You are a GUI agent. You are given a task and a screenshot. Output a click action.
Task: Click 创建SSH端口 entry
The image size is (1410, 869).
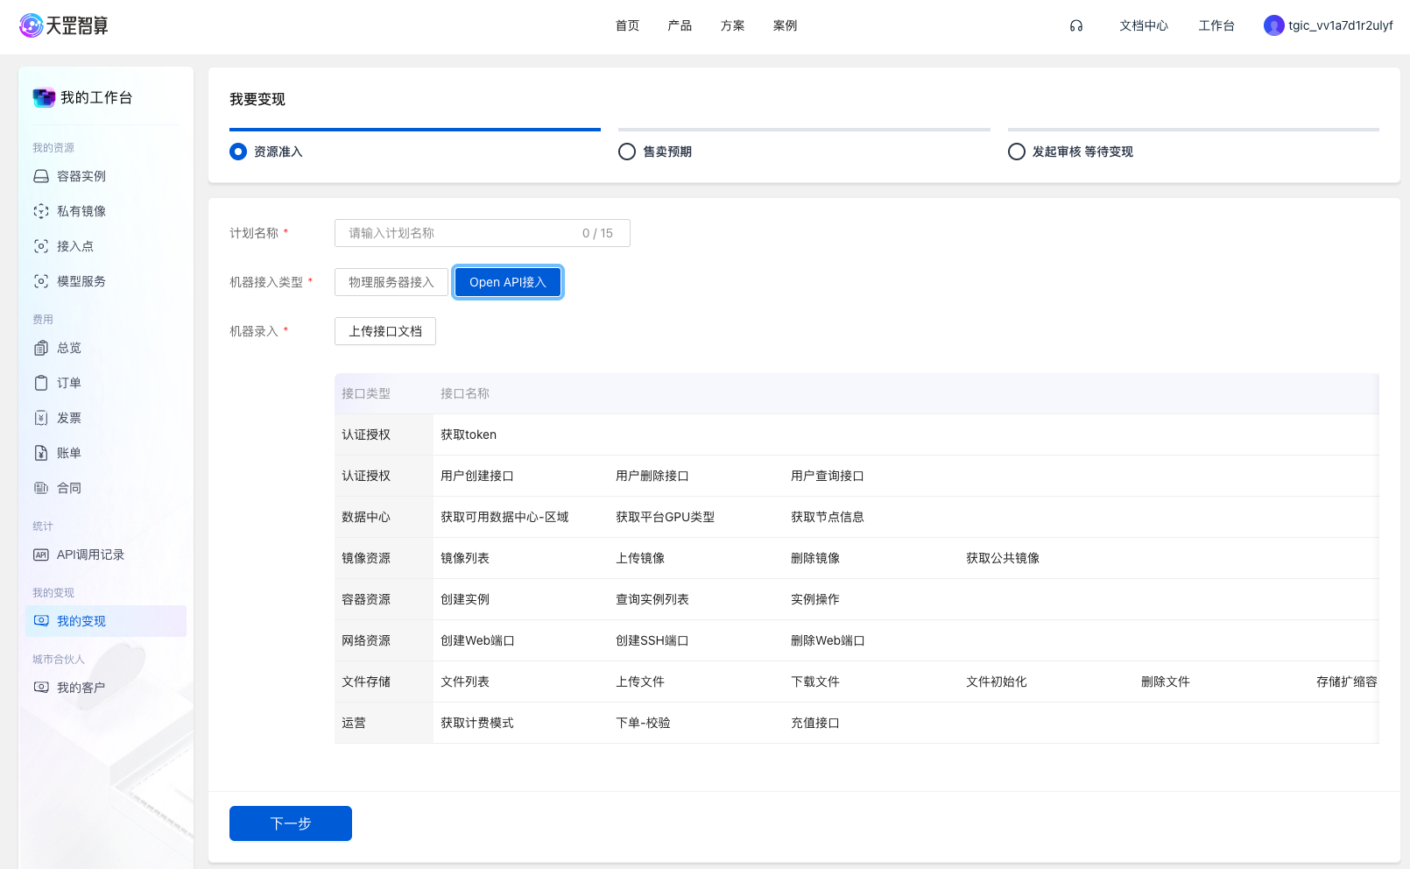click(x=652, y=640)
